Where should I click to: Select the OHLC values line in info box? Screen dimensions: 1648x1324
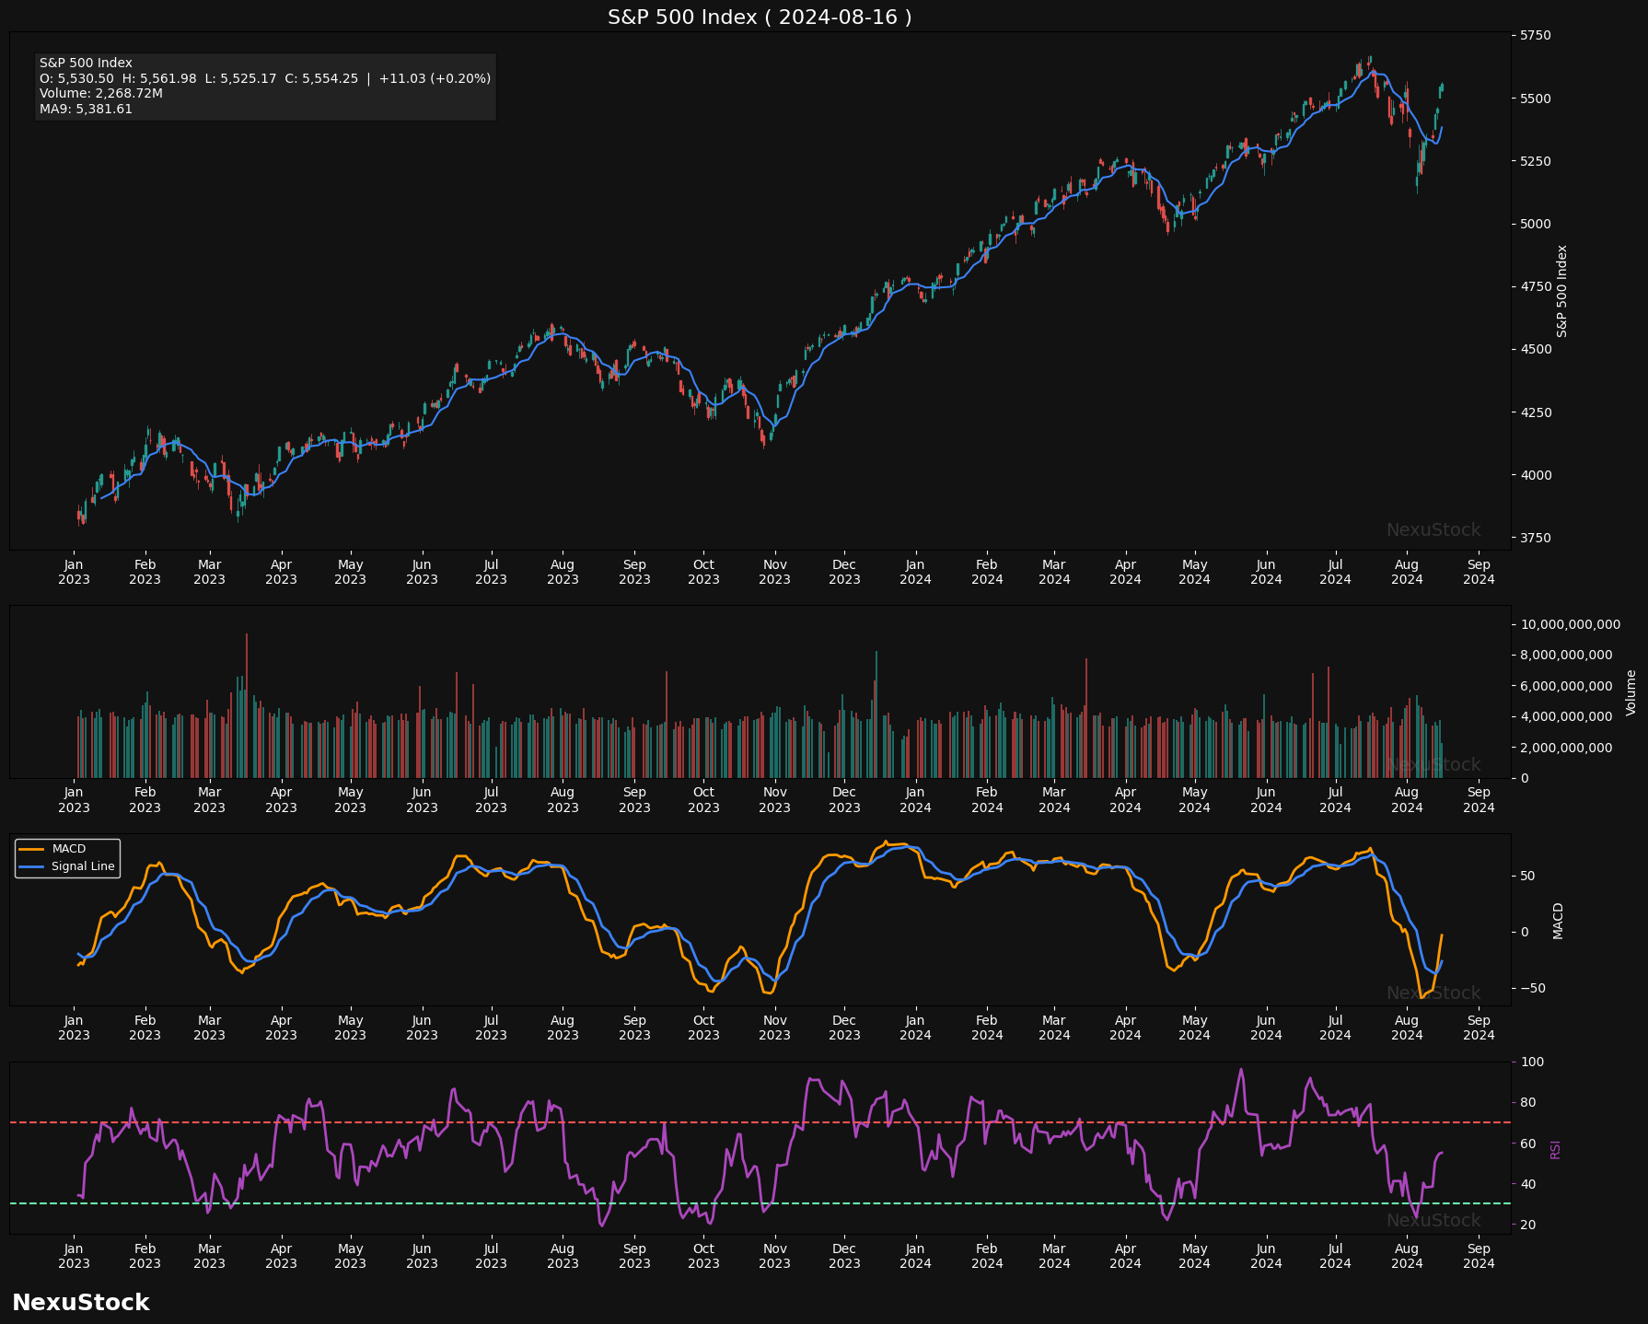coord(264,78)
